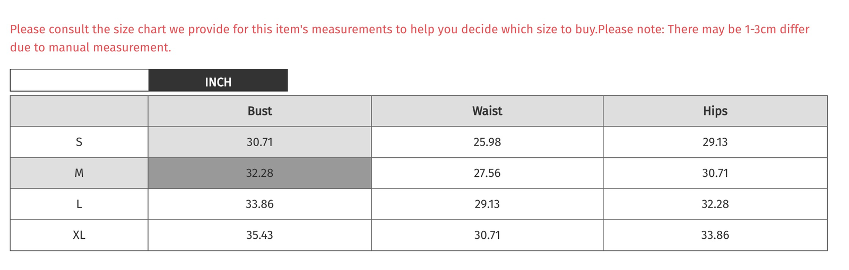Viewport: 849px width, 270px height.
Task: Click the XL bust value 35.43
Action: pos(259,235)
